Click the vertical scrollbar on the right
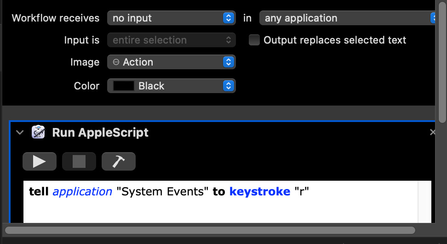The image size is (447, 244). click(442, 60)
